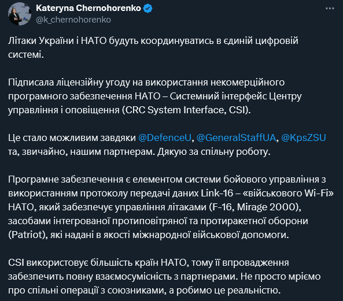Visit the @KpsZSU mention link
Screen dimensions: 343x301
[304, 138]
